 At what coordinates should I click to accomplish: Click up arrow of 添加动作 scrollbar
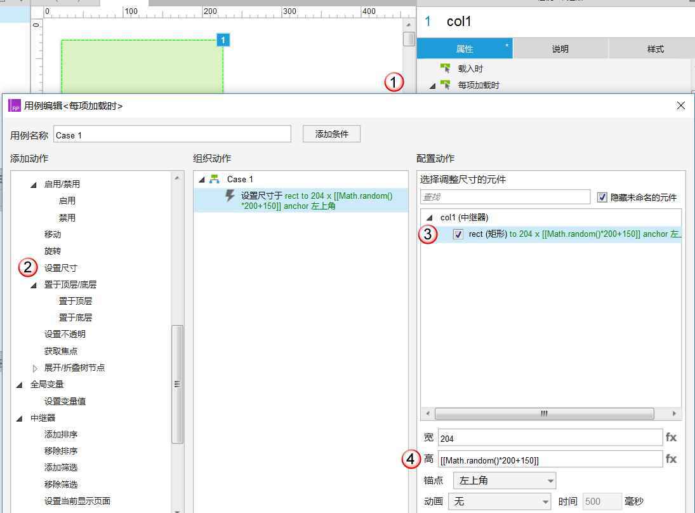[x=177, y=178]
